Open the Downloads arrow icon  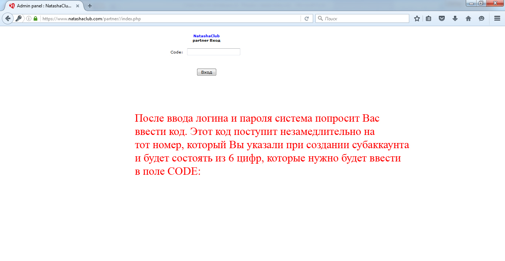(455, 18)
